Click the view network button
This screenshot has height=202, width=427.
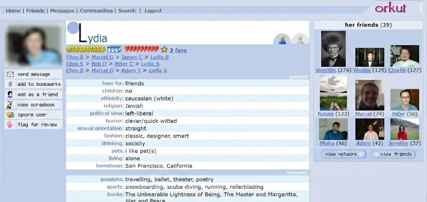tap(344, 154)
